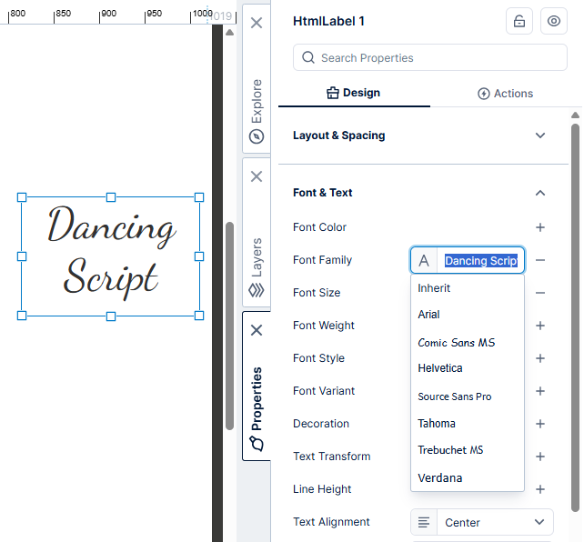Select Comic Sans MS from the font list

(x=468, y=343)
